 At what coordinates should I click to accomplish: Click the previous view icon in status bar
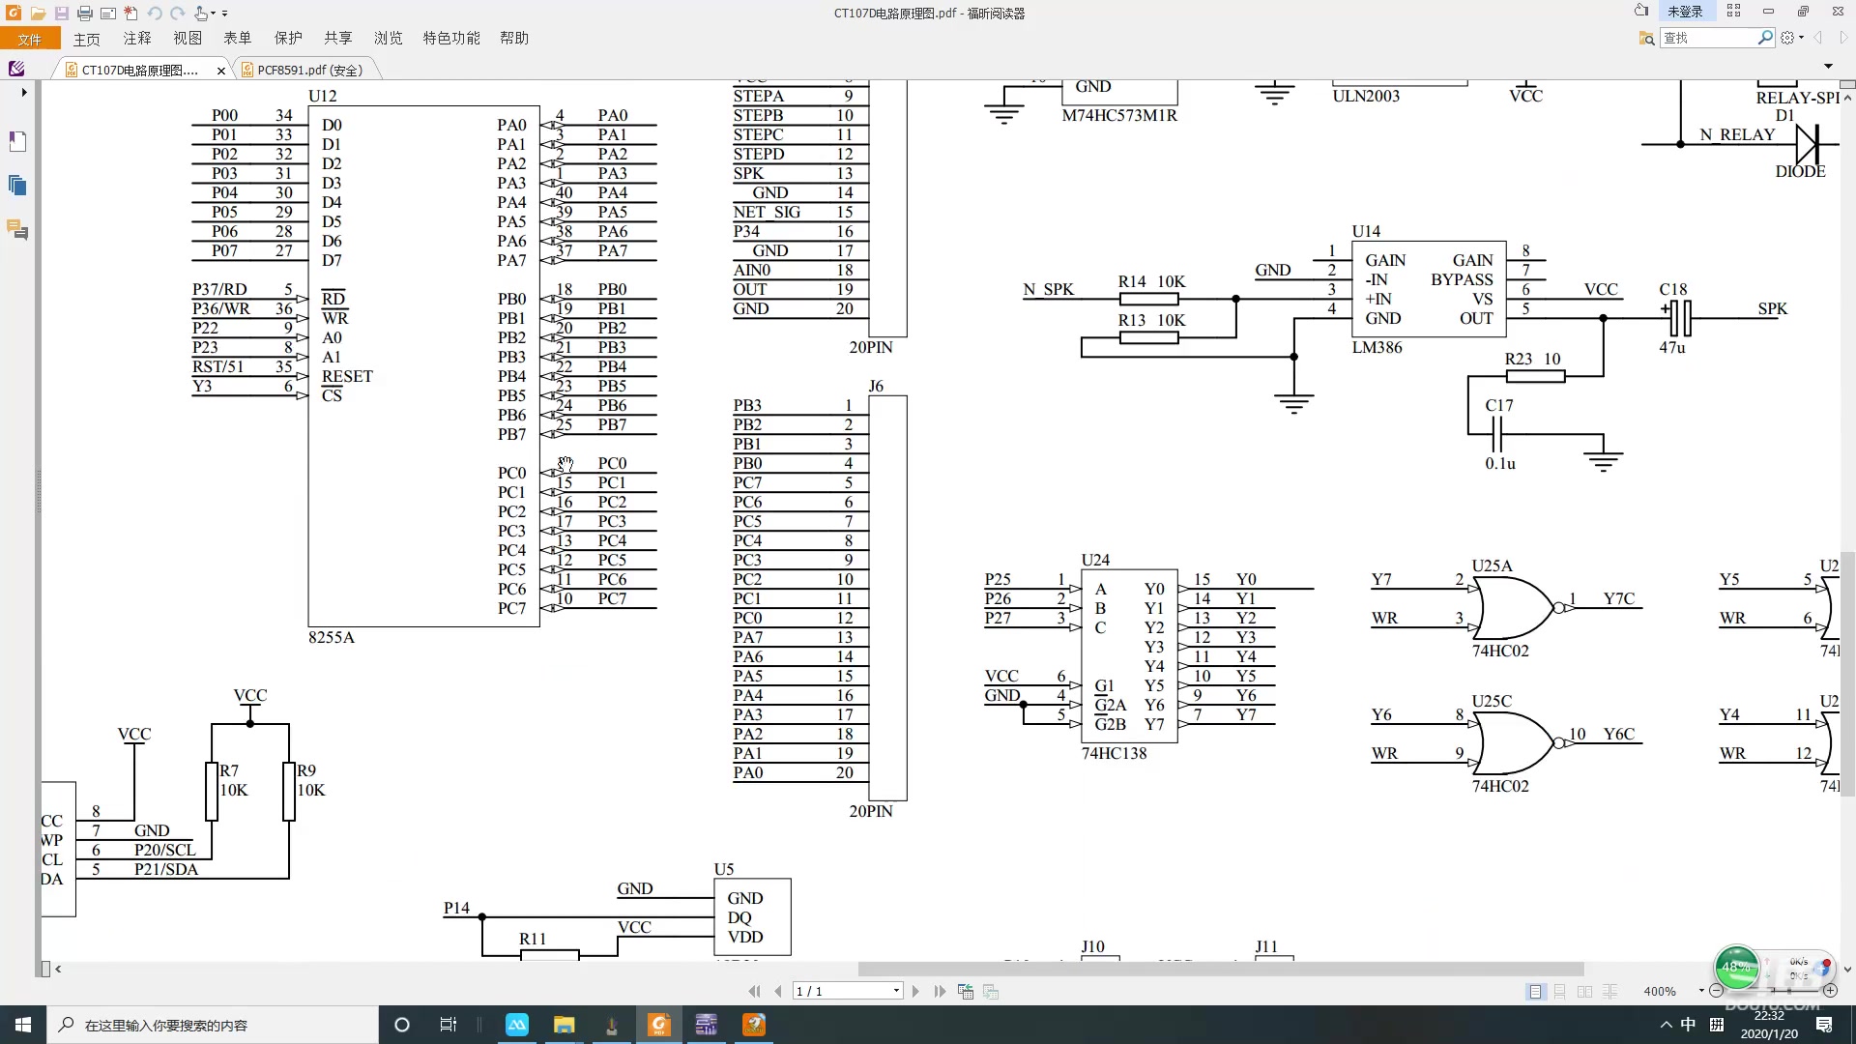pyautogui.click(x=965, y=991)
